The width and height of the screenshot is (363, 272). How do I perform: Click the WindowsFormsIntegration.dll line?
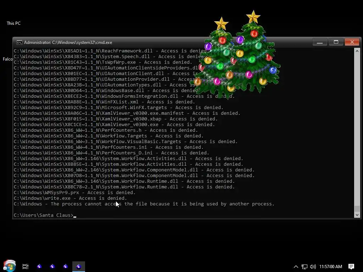pyautogui.click(x=124, y=96)
